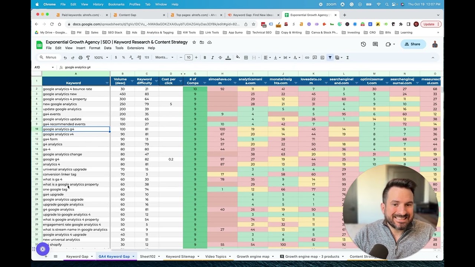Open text color picker
Screen dimensions: 475x267
pos(228,57)
